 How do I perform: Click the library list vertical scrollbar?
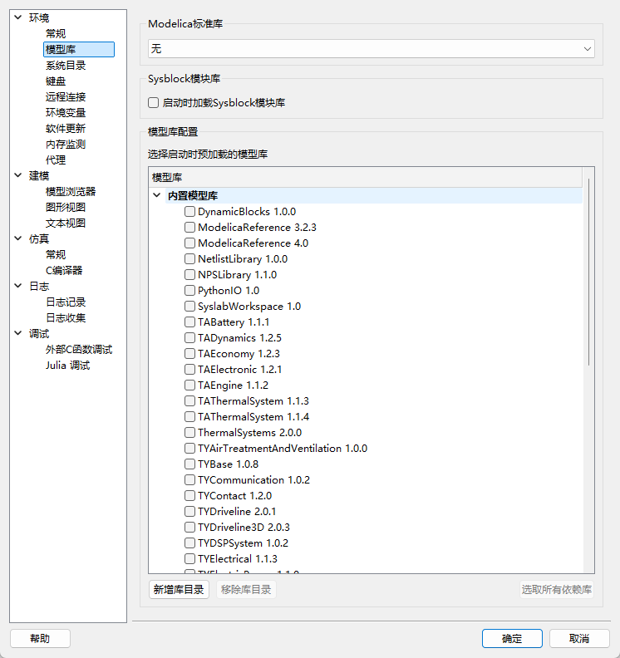coord(589,272)
